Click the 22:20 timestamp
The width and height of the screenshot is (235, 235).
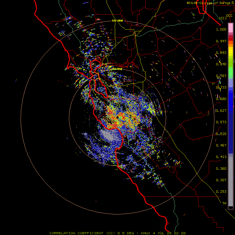(x=180, y=233)
